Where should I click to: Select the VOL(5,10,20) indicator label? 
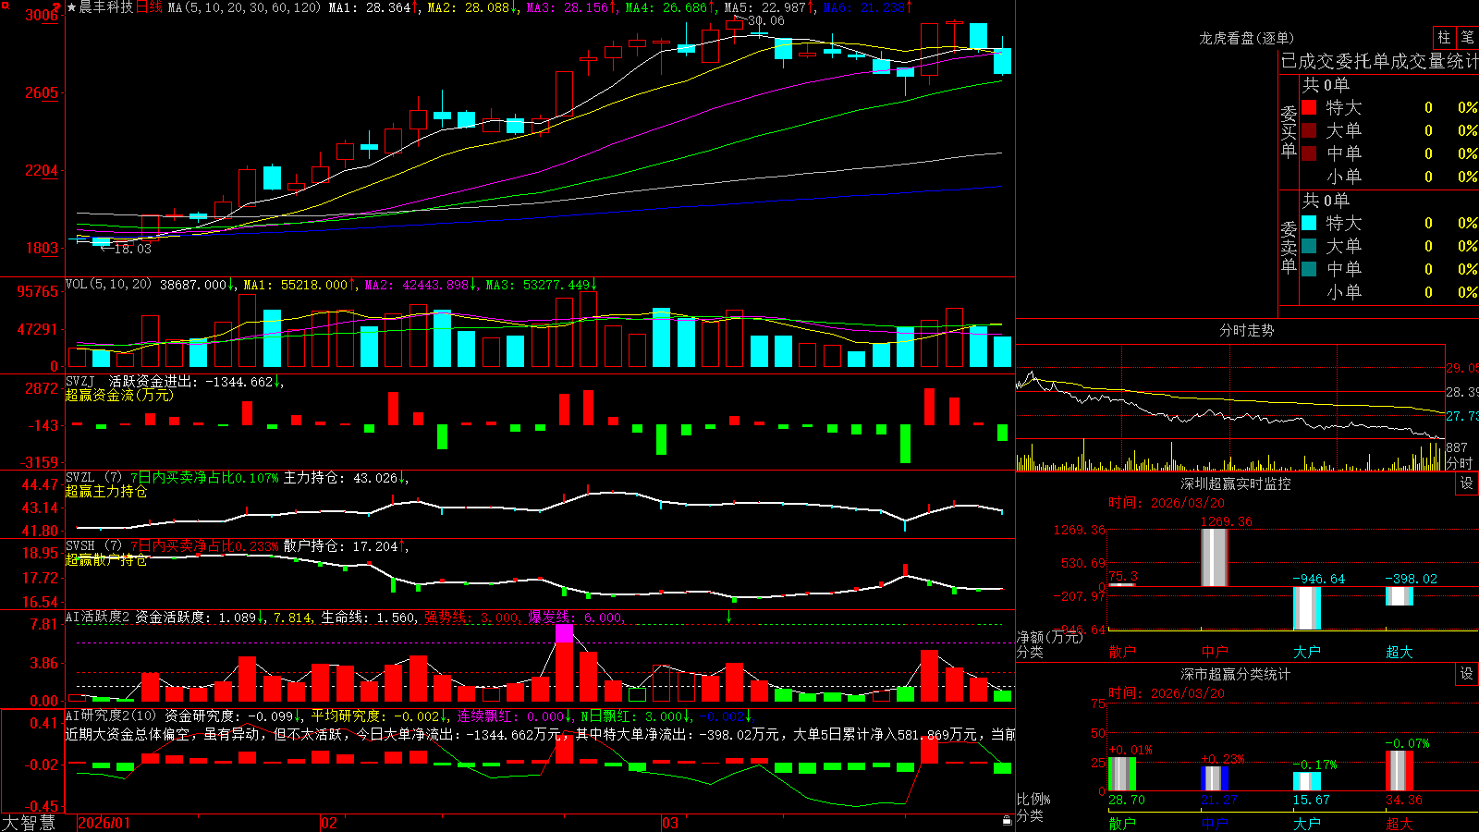point(108,285)
